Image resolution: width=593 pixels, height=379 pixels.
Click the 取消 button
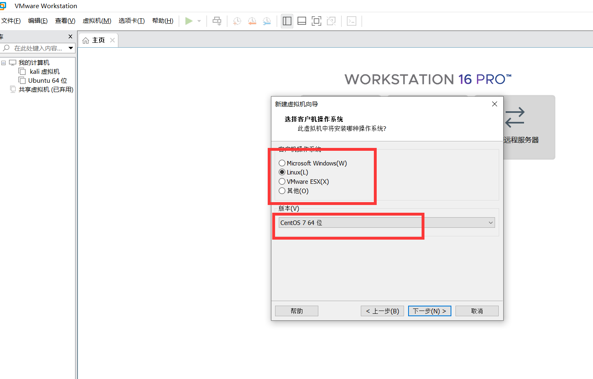(x=477, y=311)
